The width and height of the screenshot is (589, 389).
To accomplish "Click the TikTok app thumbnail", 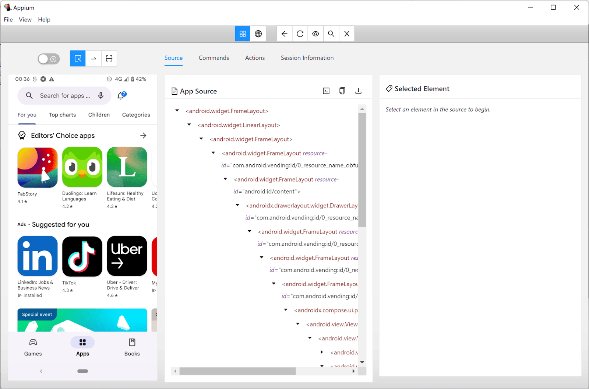I will 82,256.
